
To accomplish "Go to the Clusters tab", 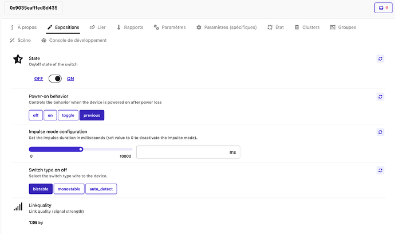I will [x=306, y=27].
